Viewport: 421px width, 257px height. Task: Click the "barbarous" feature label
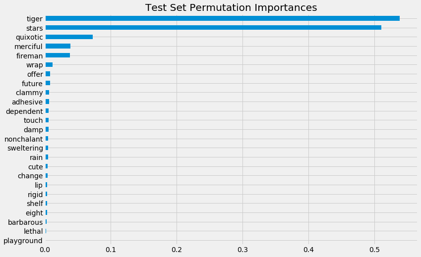click(x=25, y=222)
